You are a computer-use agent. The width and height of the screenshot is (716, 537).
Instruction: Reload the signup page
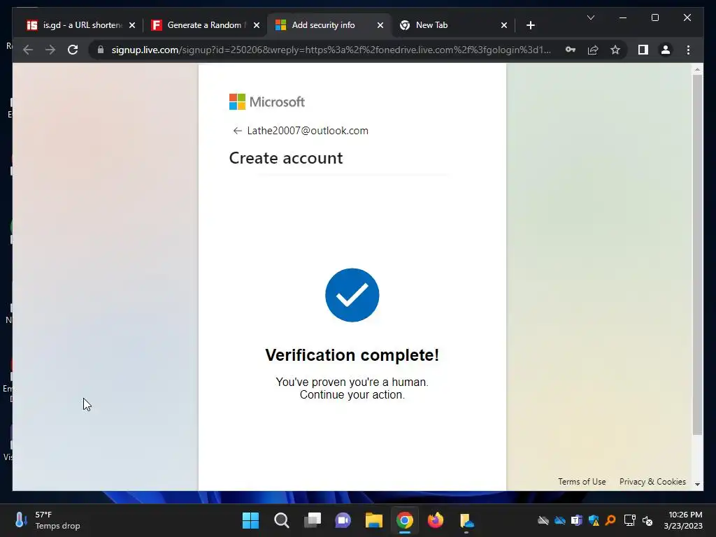pos(73,50)
